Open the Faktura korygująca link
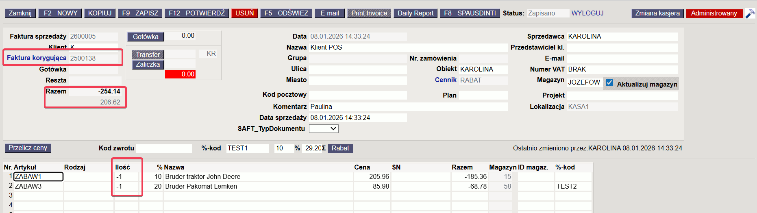 [37, 58]
